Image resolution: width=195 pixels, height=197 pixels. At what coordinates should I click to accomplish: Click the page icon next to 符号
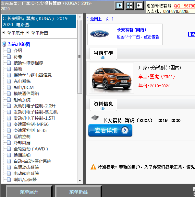click(9, 57)
